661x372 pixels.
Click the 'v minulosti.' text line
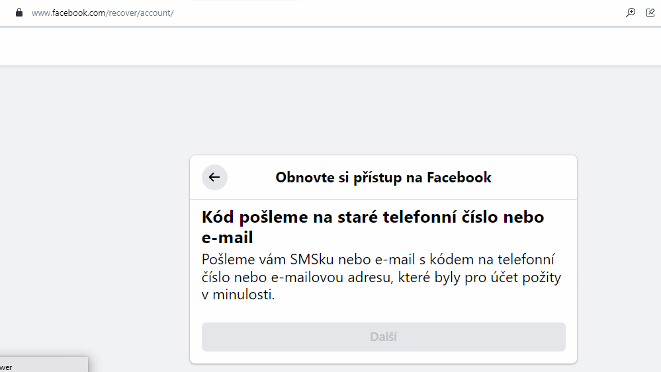[x=238, y=295]
